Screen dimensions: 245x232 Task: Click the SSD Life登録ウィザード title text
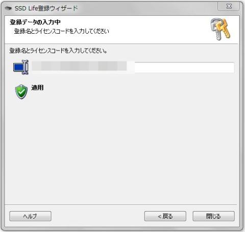pyautogui.click(x=46, y=8)
